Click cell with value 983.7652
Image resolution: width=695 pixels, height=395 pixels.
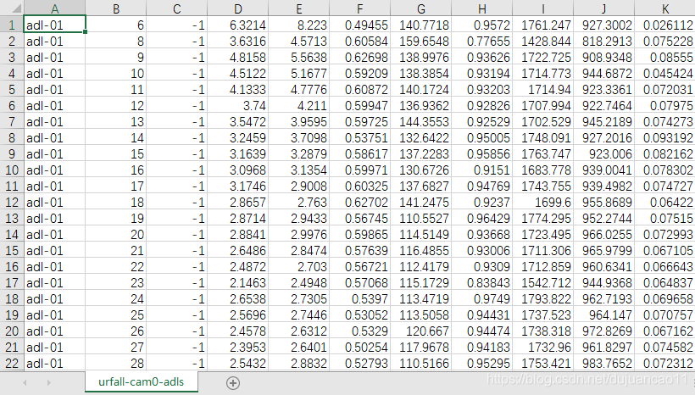click(x=603, y=364)
